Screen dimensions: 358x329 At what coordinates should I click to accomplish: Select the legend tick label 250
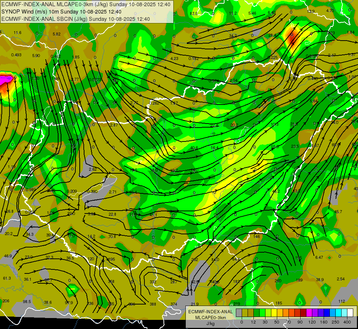tap(335, 322)
